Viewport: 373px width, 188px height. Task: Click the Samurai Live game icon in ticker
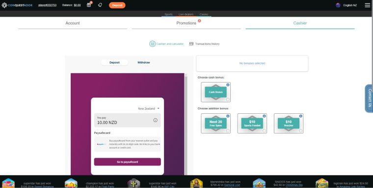point(196,183)
